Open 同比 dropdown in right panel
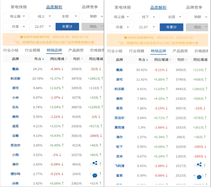This screenshot has height=187, width=211. (x=197, y=27)
